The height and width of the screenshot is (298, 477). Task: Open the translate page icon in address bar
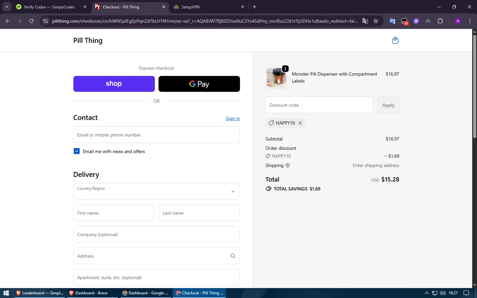point(365,21)
